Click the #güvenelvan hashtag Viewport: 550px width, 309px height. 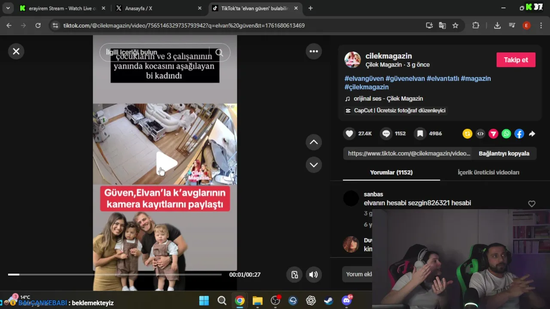(405, 79)
